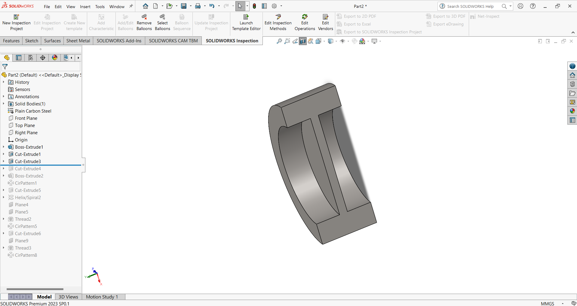
Task: Open the DisplayManager color ball tab
Action: pos(55,58)
